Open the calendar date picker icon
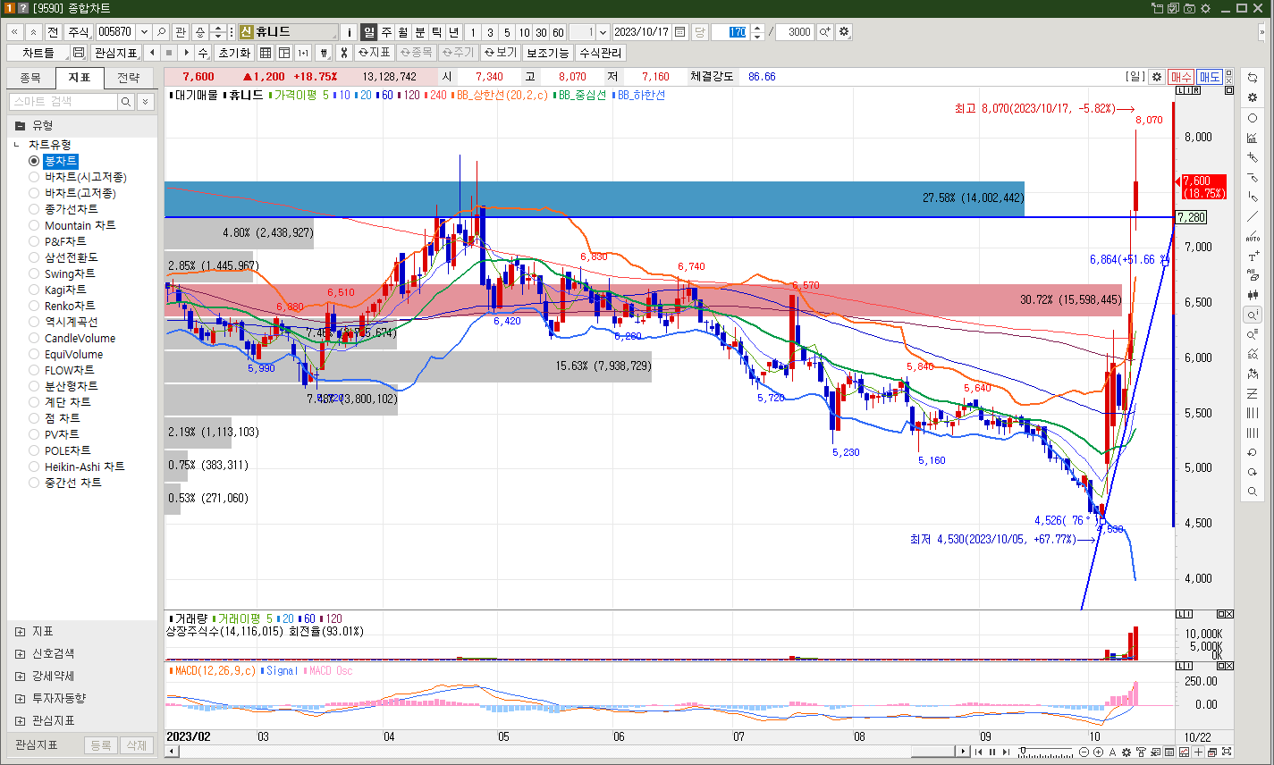The image size is (1274, 765). coord(680,32)
